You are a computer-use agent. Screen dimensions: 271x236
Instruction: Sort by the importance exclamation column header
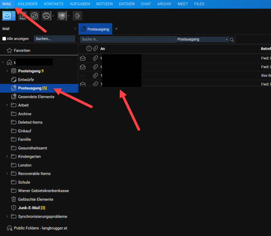point(89,49)
